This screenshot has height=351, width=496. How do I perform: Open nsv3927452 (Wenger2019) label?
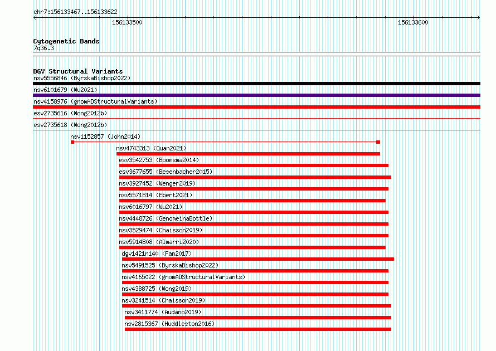(158, 183)
